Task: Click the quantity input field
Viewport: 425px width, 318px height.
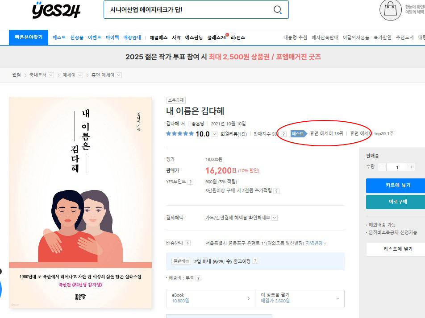Action: (397, 167)
